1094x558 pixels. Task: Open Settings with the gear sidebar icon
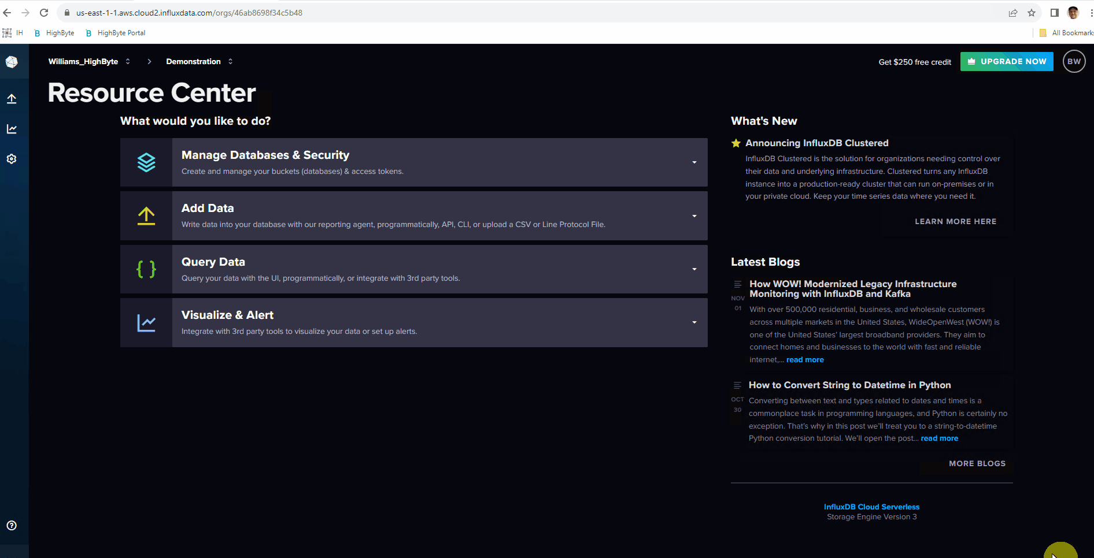12,159
